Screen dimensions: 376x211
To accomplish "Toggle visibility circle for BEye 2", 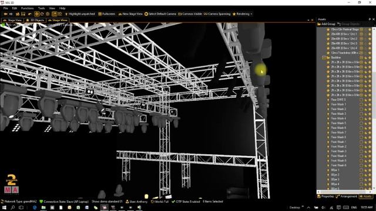I will pyautogui.click(x=361, y=175).
